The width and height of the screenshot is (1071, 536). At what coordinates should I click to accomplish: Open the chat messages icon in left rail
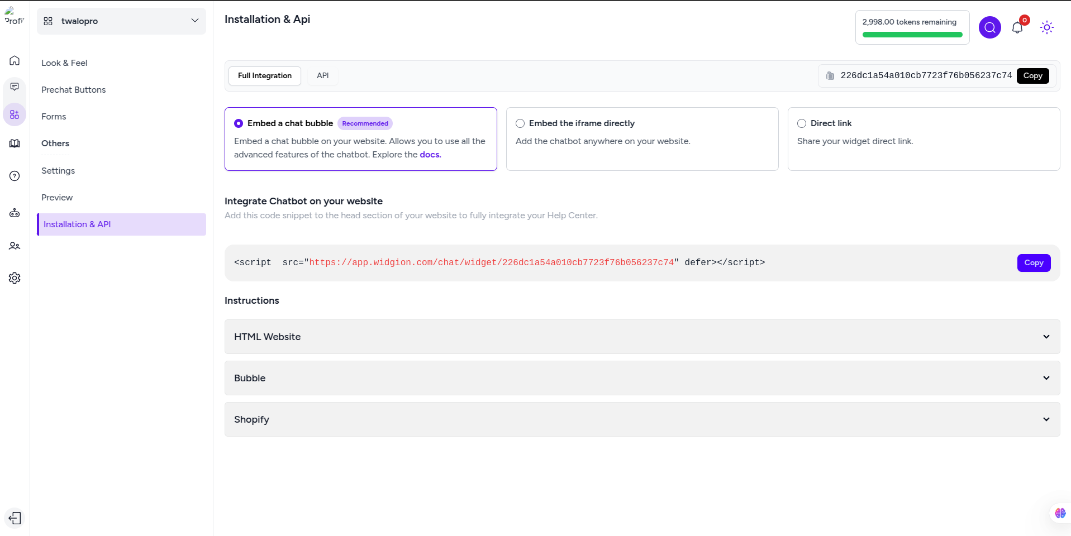pyautogui.click(x=15, y=87)
